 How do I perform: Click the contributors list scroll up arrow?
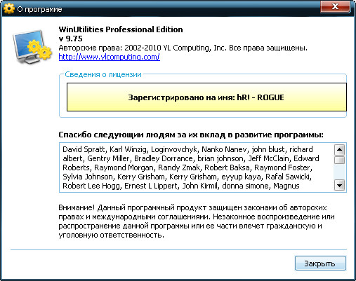(x=339, y=149)
